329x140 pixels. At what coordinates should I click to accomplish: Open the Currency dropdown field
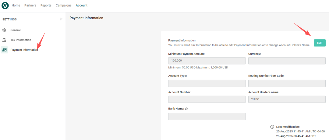coord(287,61)
